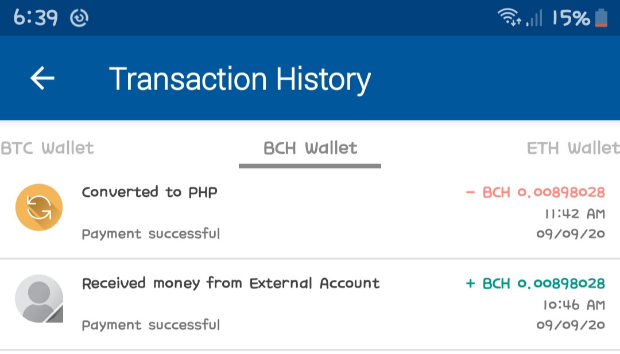The width and height of the screenshot is (620, 354).
Task: Tap the back arrow icon
Action: pyautogui.click(x=42, y=78)
